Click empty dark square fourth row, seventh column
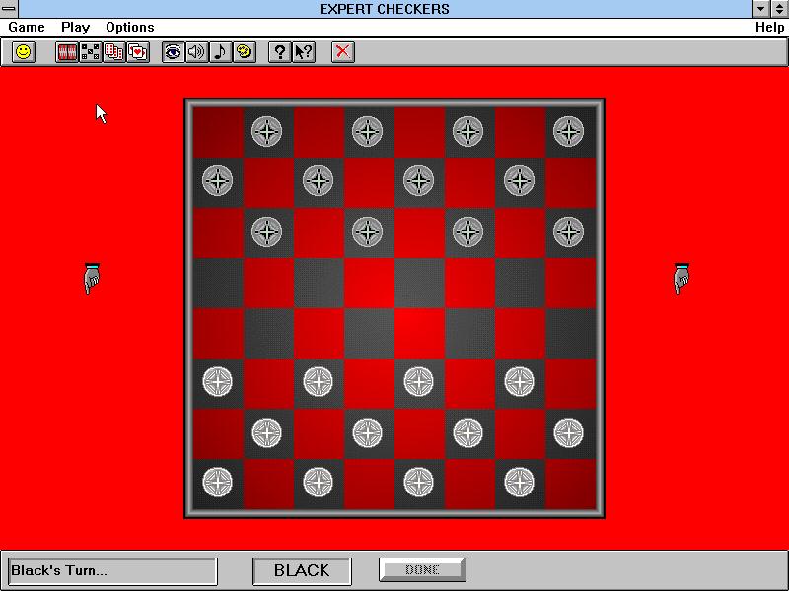Image resolution: width=789 pixels, height=591 pixels. pyautogui.click(x=521, y=283)
